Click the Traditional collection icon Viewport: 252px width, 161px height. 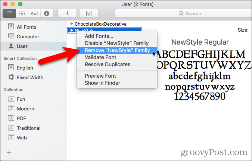11,128
